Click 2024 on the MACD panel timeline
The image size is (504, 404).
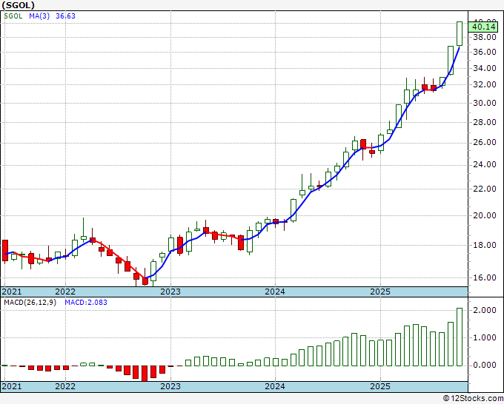[x=275, y=386]
